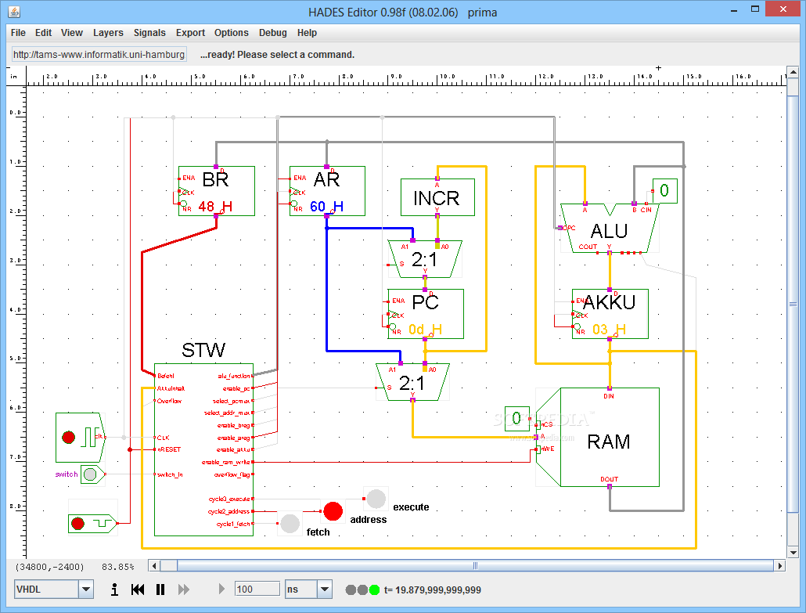Pause the running simulation

point(160,590)
